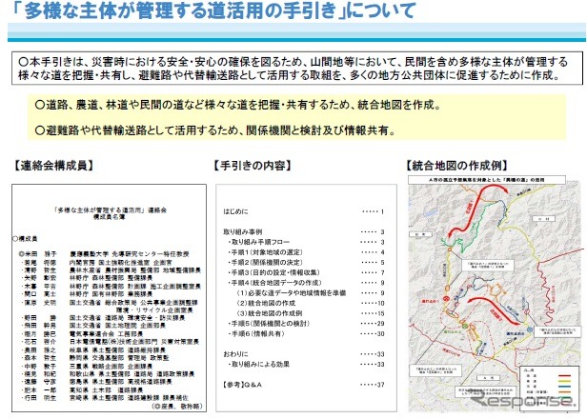Select the 和歌山県 県土整備部 row
This screenshot has width=587, height=419.
107,373
